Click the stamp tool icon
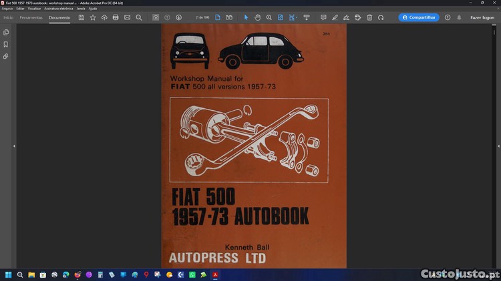The image size is (501, 281). coord(358,17)
